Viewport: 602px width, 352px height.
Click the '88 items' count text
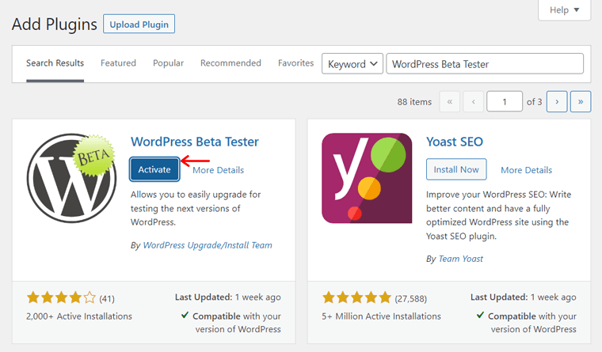(x=414, y=101)
